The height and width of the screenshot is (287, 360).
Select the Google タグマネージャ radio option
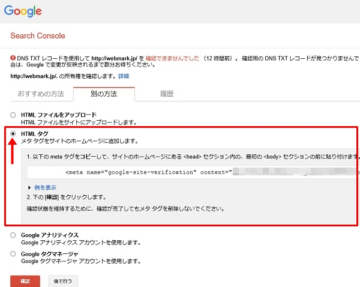[x=13, y=254]
